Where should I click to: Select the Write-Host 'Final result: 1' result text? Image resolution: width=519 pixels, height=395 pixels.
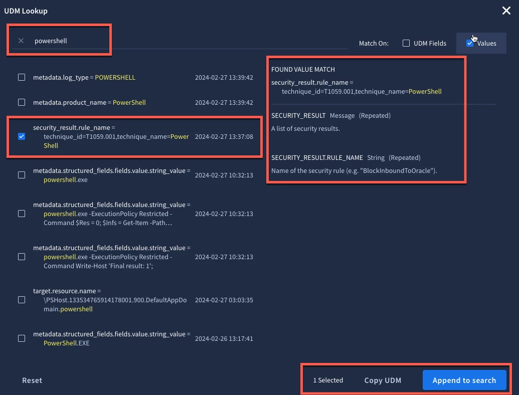point(111,257)
